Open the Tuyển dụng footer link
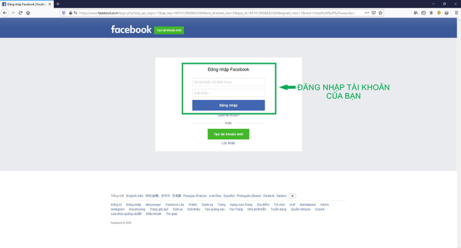 (x=278, y=209)
